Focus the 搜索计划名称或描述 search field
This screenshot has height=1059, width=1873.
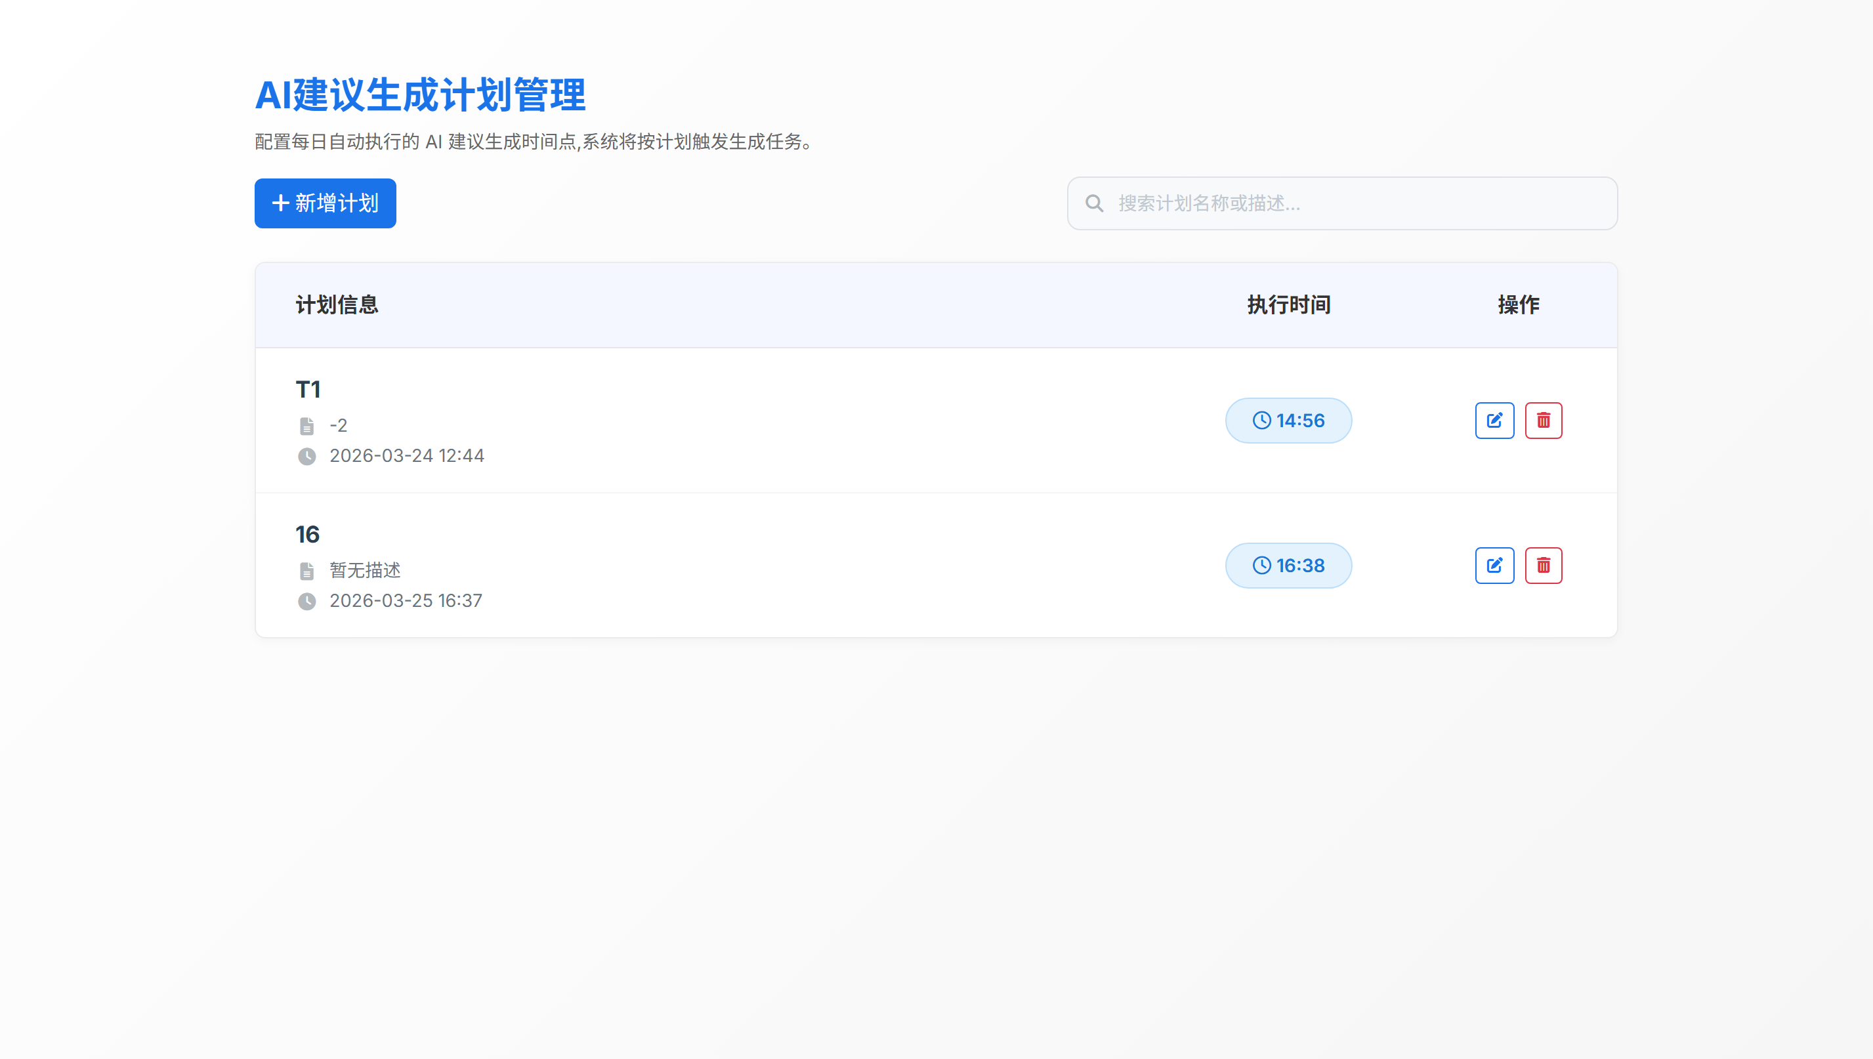pyautogui.click(x=1353, y=203)
